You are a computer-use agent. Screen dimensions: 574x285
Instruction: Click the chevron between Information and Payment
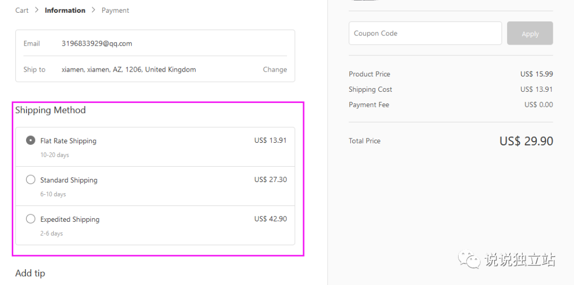coord(94,10)
